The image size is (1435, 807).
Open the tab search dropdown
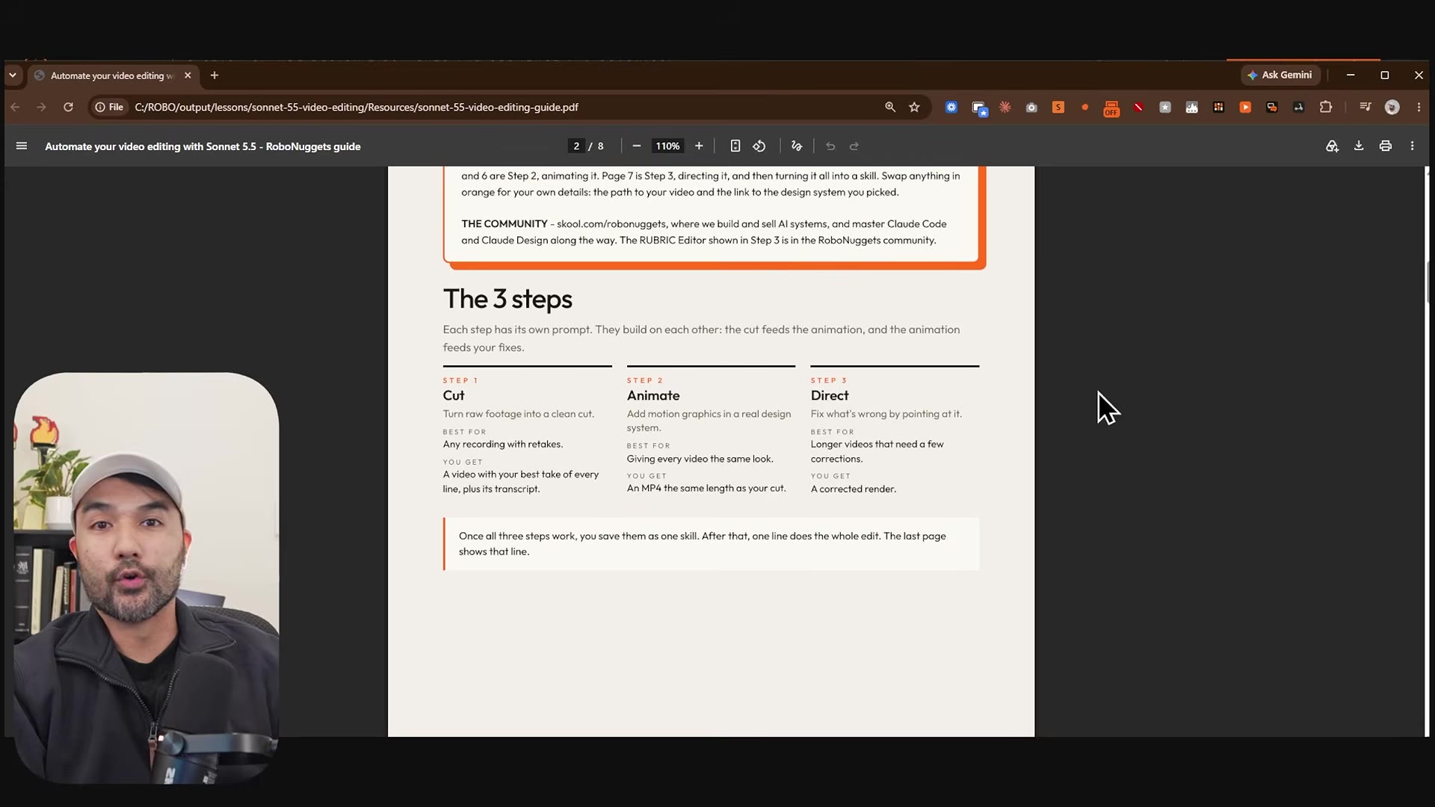[13, 75]
